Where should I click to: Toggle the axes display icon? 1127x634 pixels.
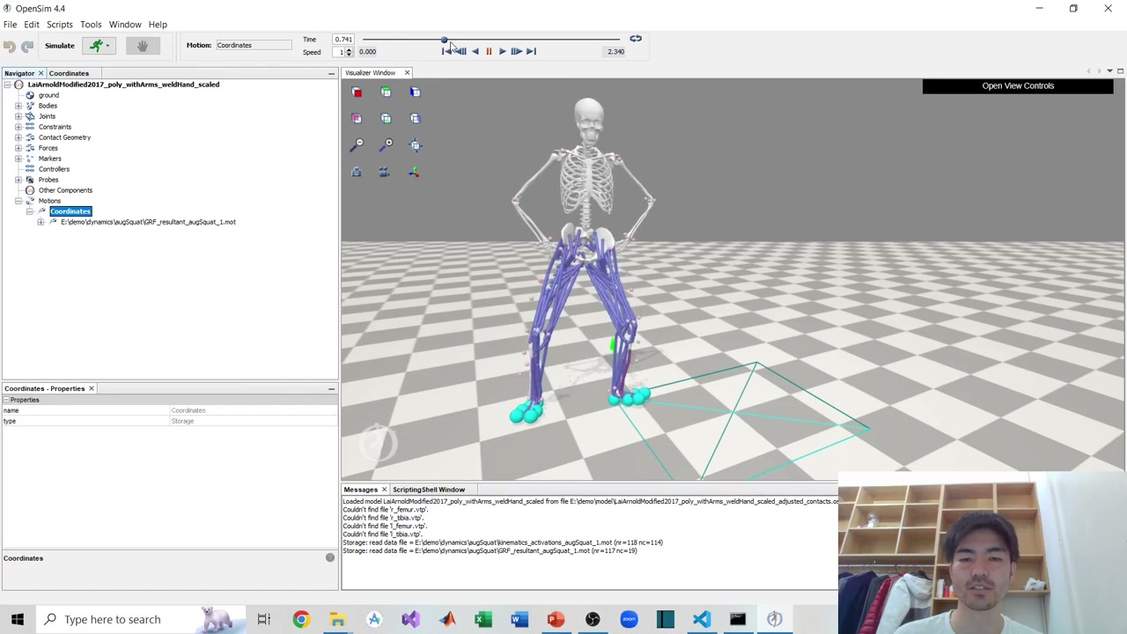coord(415,172)
